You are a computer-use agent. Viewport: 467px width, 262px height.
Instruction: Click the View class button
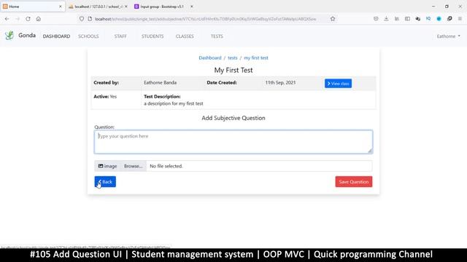pos(338,84)
